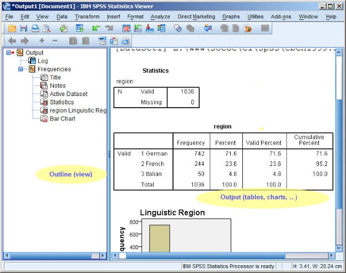
Task: Select Notes item in outline
Action: tap(58, 85)
